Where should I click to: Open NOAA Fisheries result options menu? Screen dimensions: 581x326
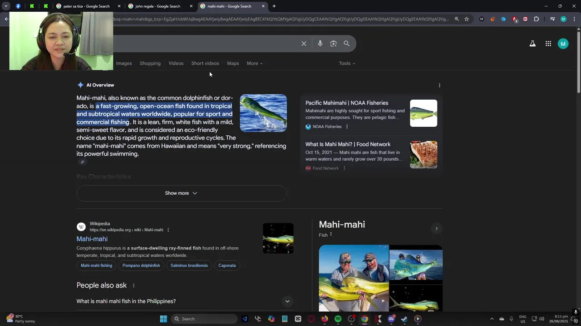pos(347,127)
